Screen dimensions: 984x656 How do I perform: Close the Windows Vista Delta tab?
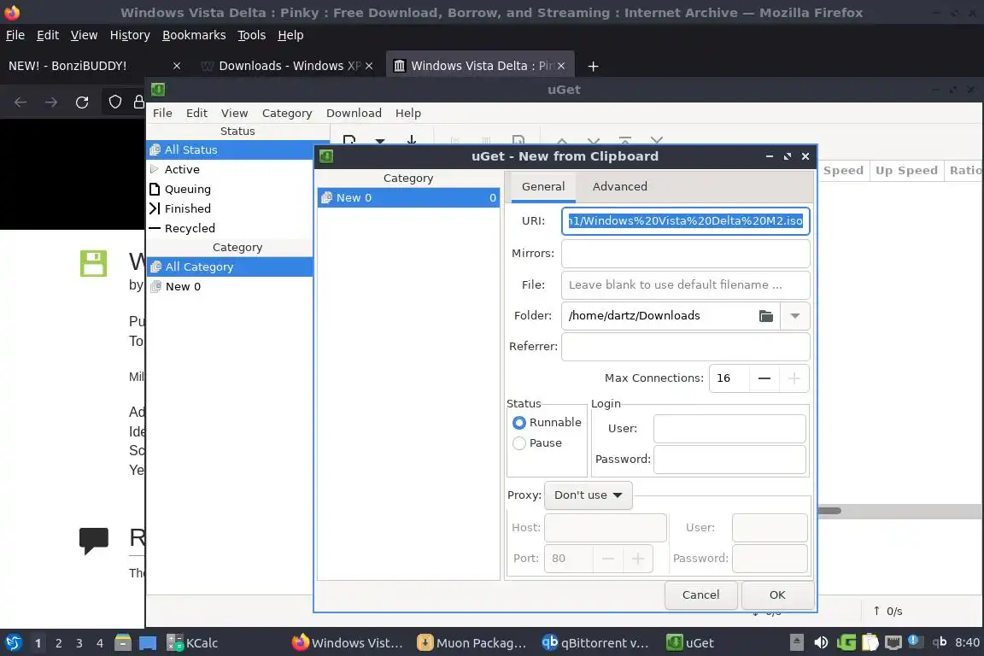pyautogui.click(x=561, y=66)
